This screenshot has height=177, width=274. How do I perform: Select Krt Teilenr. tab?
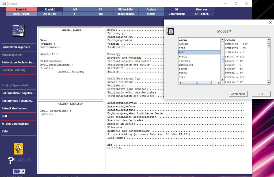point(202,14)
